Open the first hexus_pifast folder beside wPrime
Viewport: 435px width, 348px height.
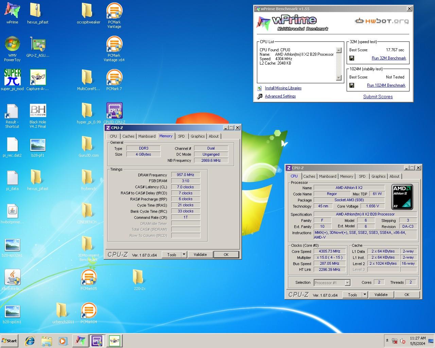pos(37,13)
